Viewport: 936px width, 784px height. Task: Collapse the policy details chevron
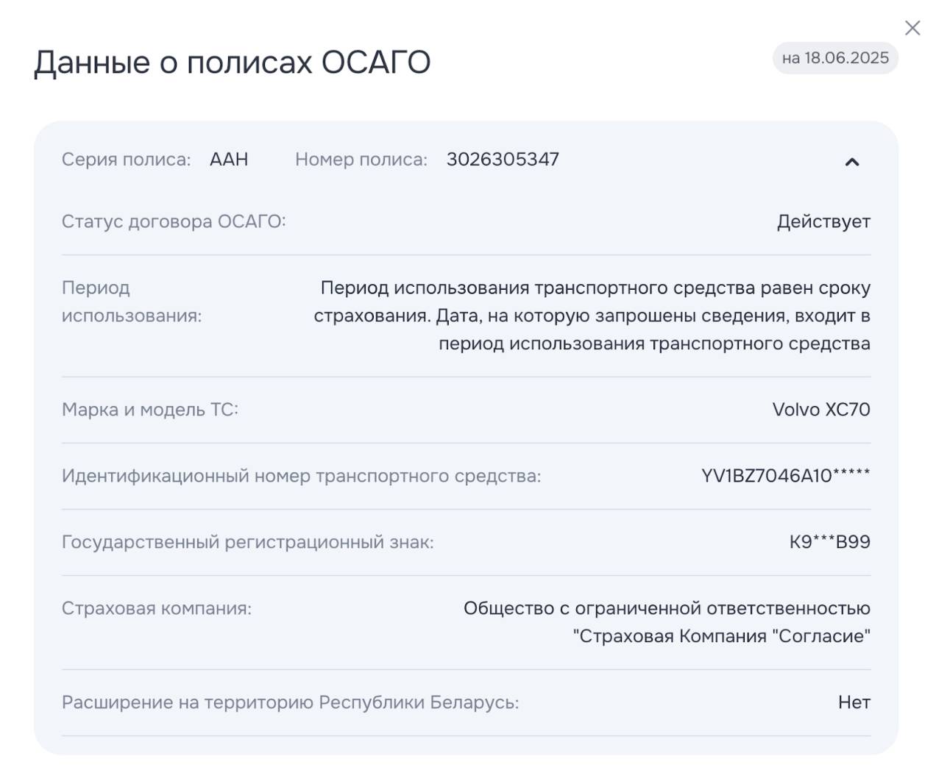pyautogui.click(x=851, y=162)
